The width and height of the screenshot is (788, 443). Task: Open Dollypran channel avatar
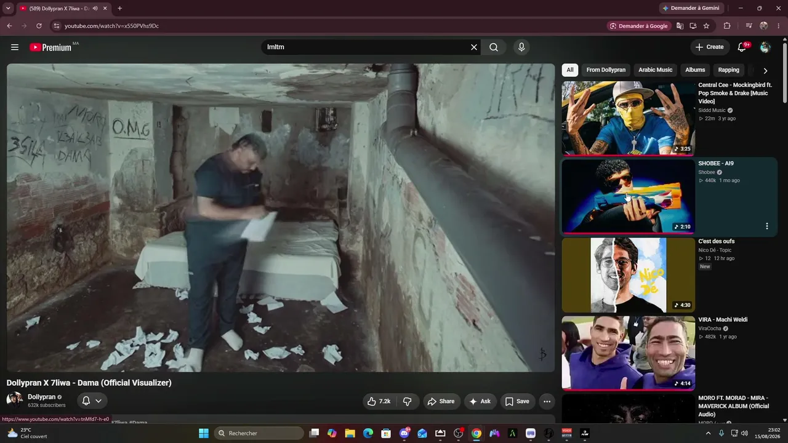pos(15,400)
